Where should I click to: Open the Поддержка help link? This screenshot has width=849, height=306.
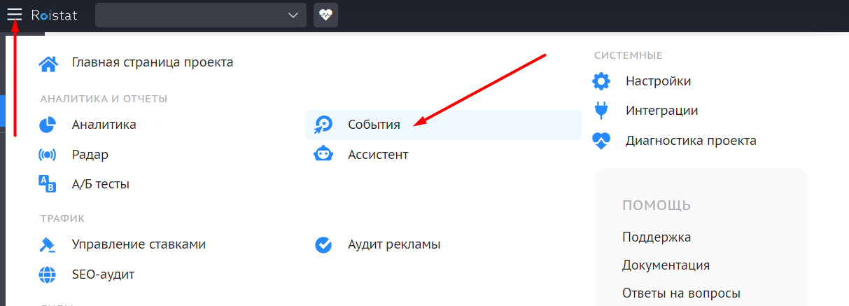[x=657, y=237]
